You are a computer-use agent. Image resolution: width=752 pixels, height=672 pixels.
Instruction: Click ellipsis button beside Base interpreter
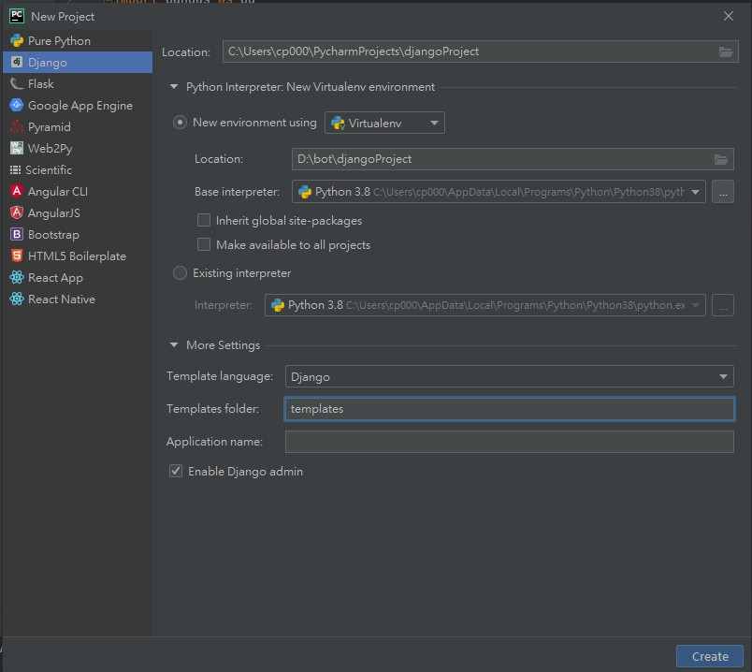(723, 192)
